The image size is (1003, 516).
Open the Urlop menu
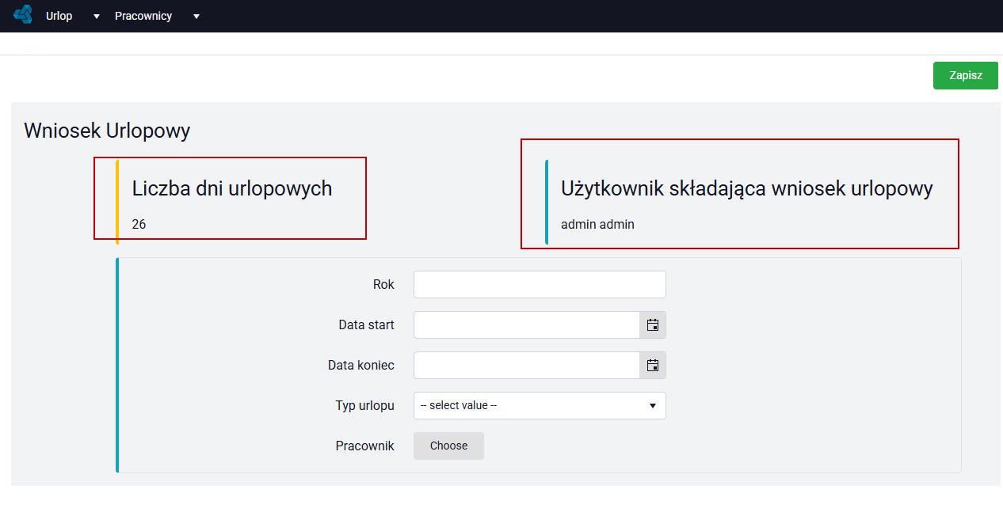pos(59,16)
